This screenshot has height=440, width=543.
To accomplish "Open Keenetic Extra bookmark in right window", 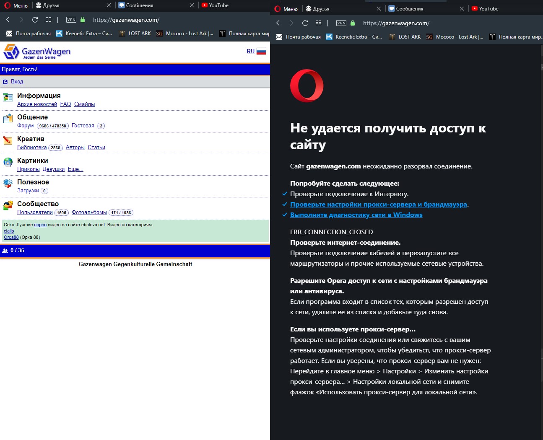I will (x=354, y=37).
